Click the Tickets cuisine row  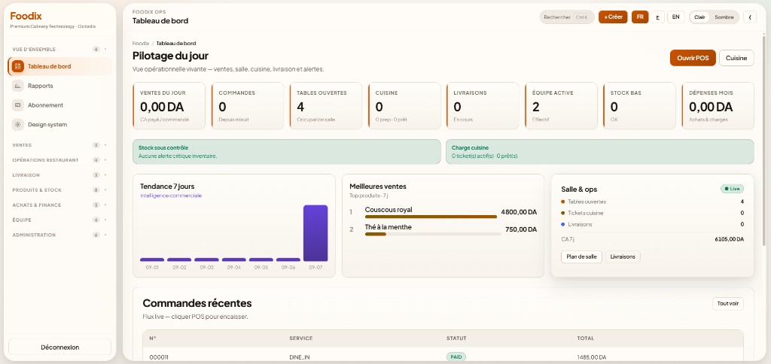click(652, 213)
